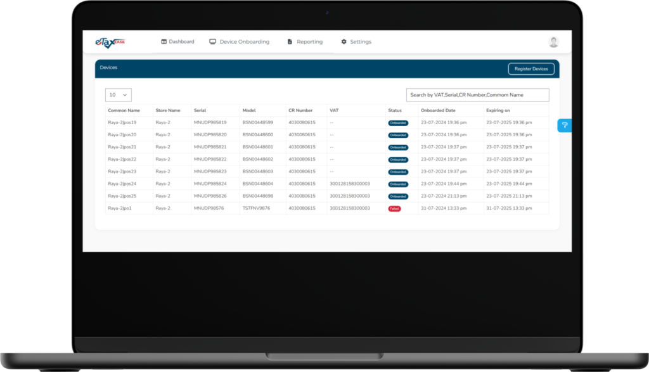The width and height of the screenshot is (649, 372).
Task: Click the Dashboard panel icon
Action: point(164,42)
